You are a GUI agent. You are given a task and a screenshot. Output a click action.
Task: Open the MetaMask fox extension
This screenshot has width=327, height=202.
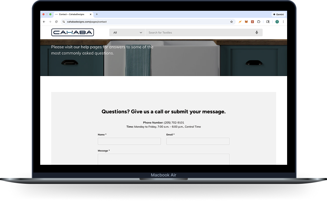pyautogui.click(x=246, y=22)
